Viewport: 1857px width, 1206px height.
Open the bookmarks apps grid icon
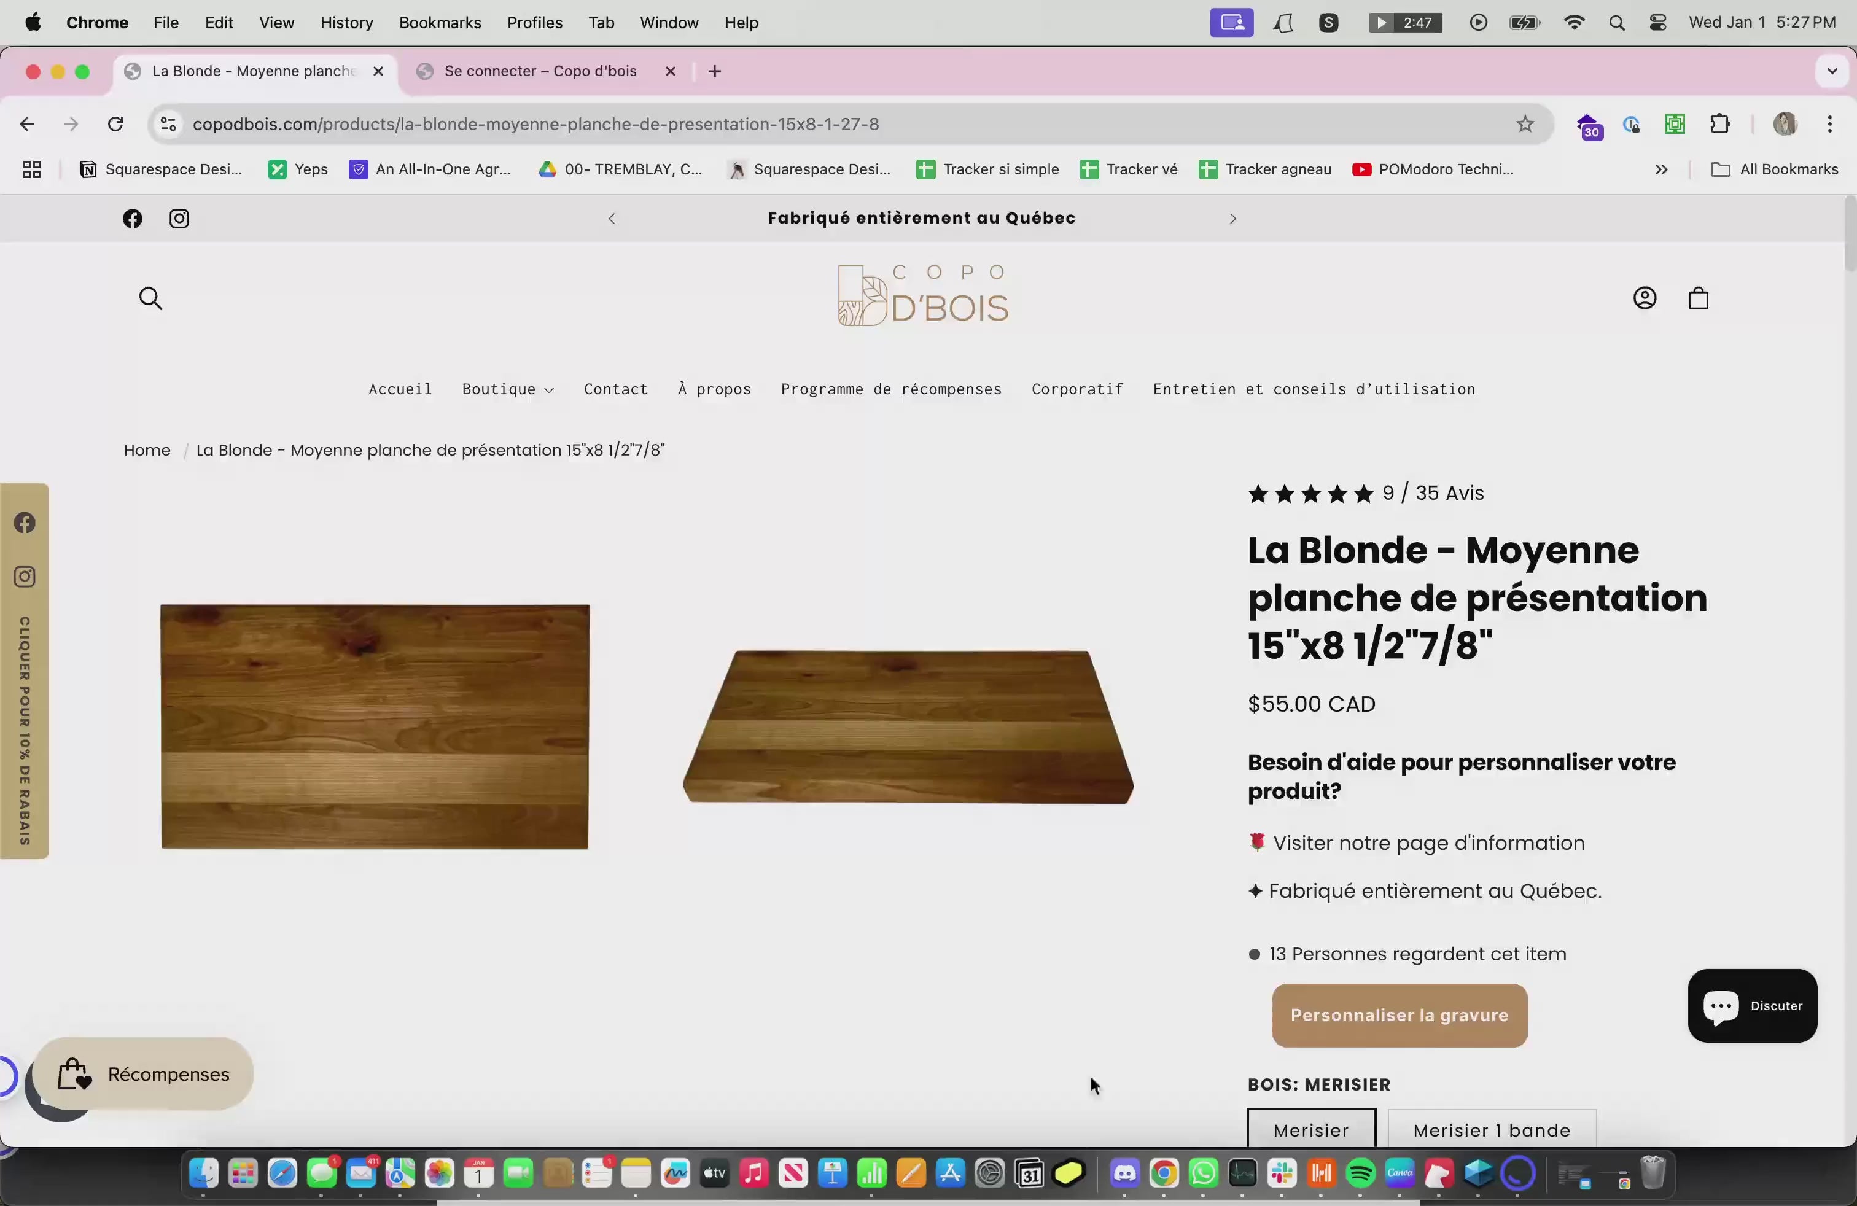32,169
